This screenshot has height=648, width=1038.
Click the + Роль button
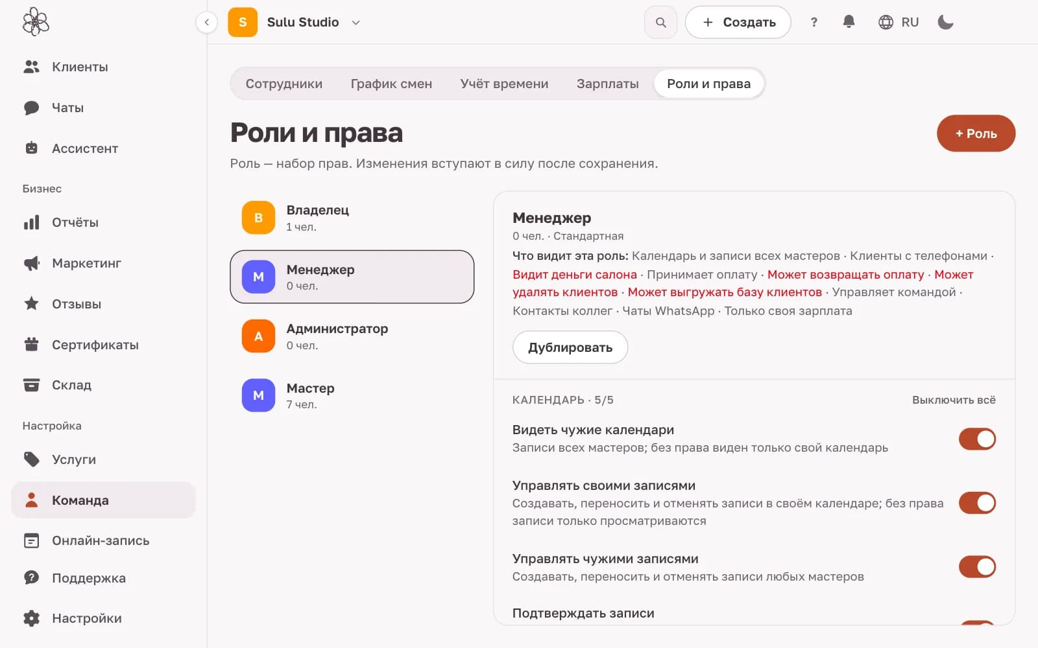click(x=976, y=133)
